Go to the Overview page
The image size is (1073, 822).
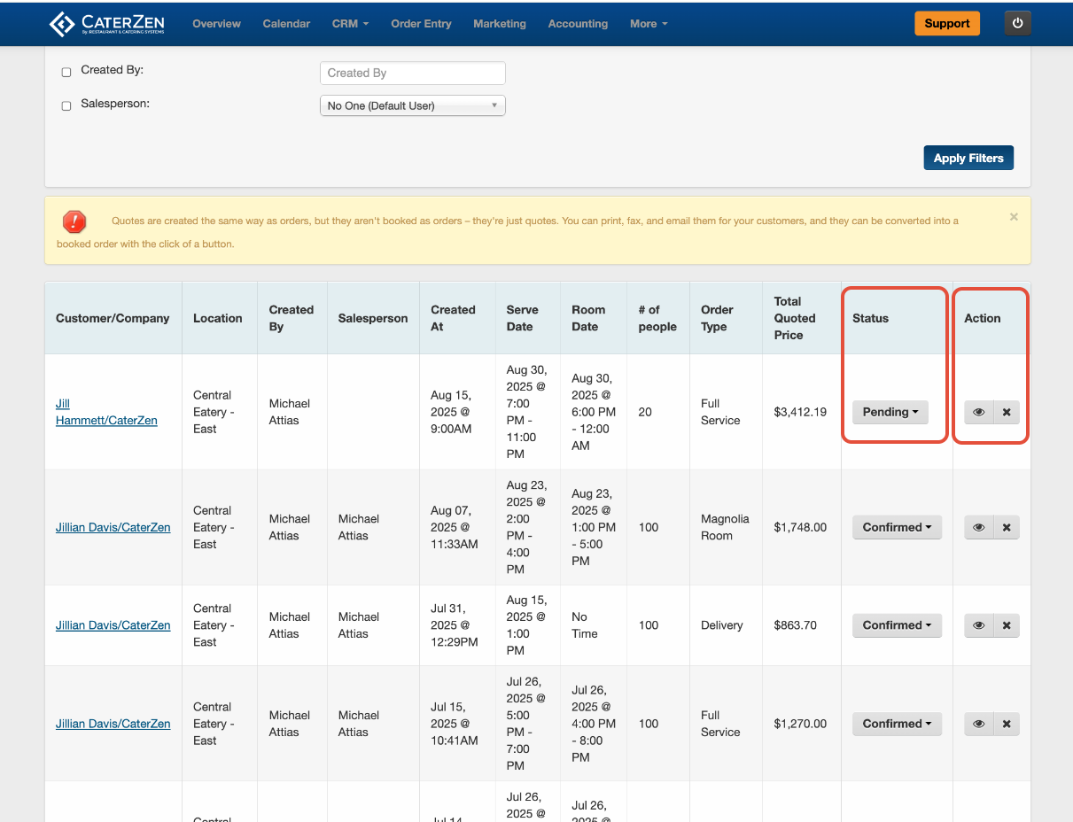pyautogui.click(x=216, y=24)
